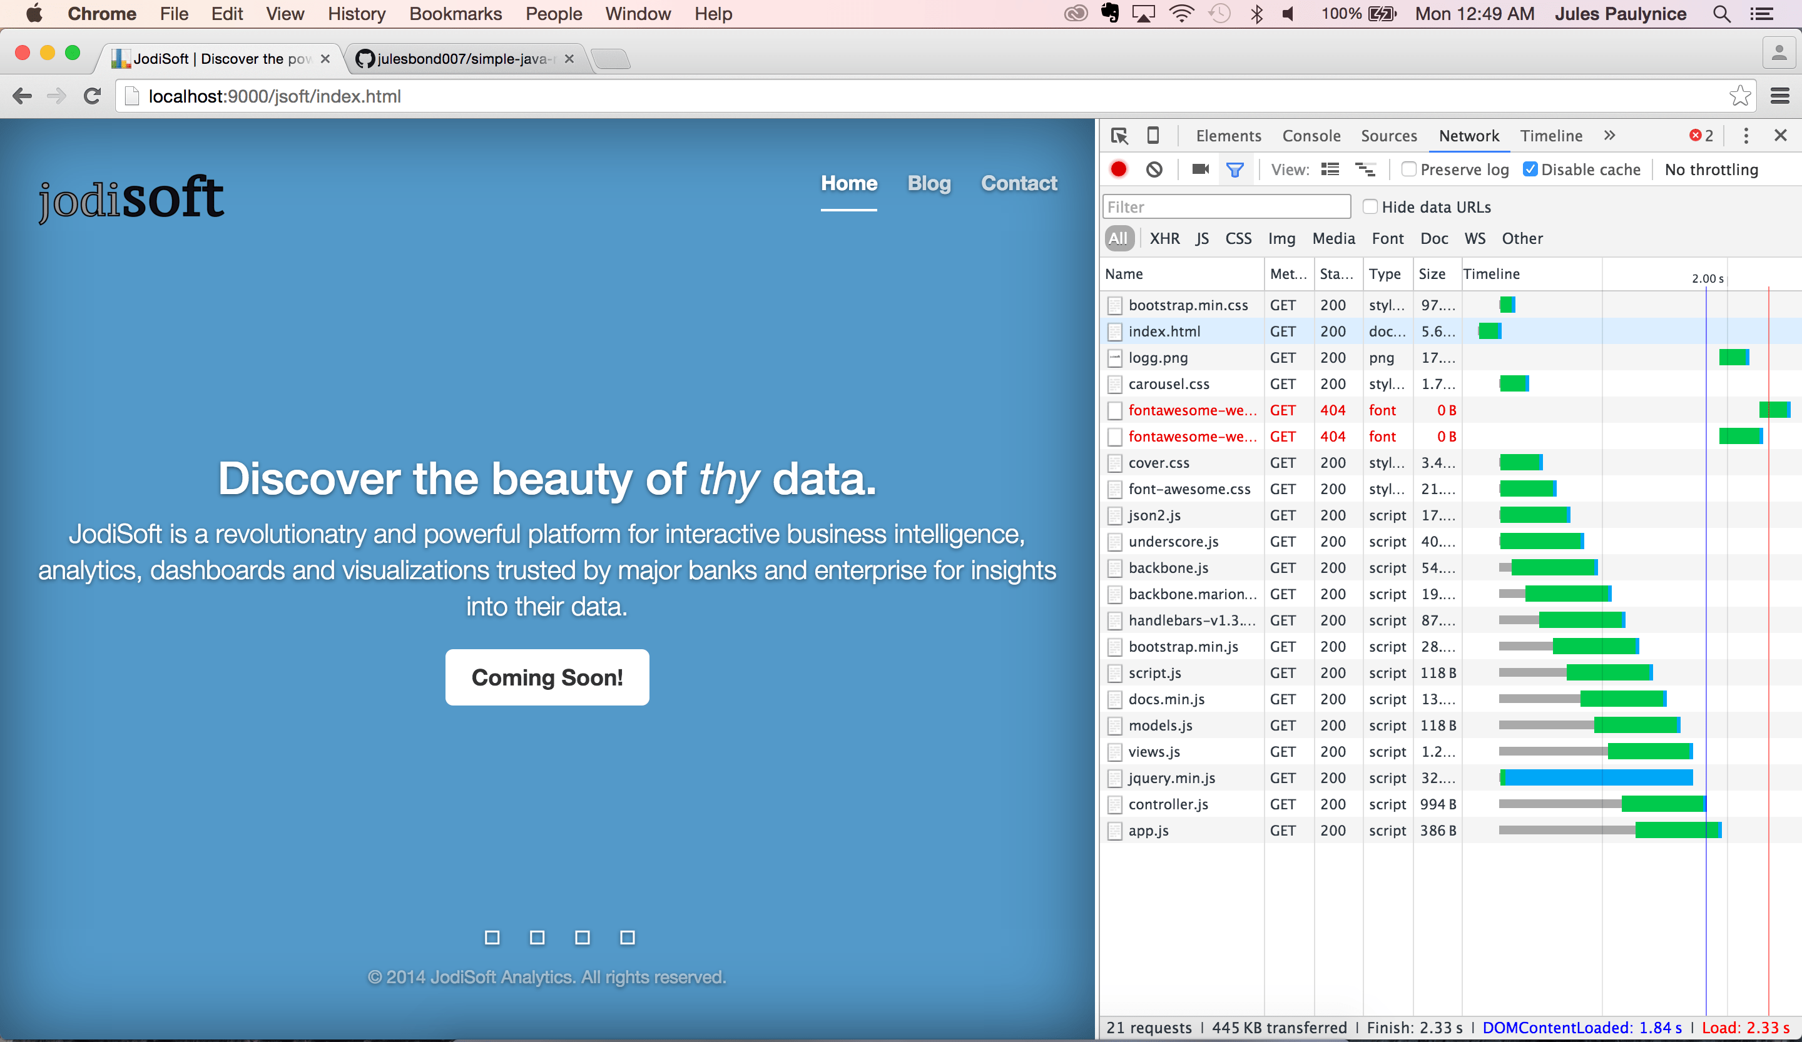Open the No throttling dropdown
The image size is (1802, 1042).
pyautogui.click(x=1711, y=169)
